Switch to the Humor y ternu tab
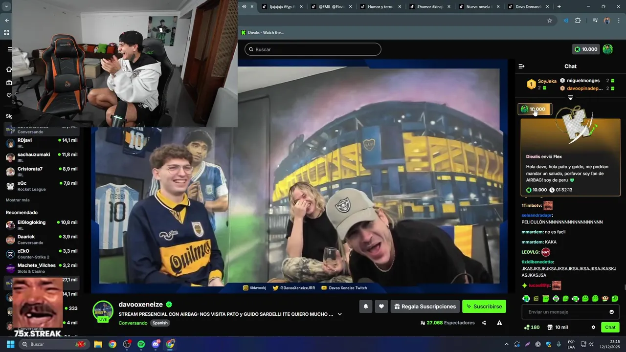The height and width of the screenshot is (352, 626). point(380,7)
